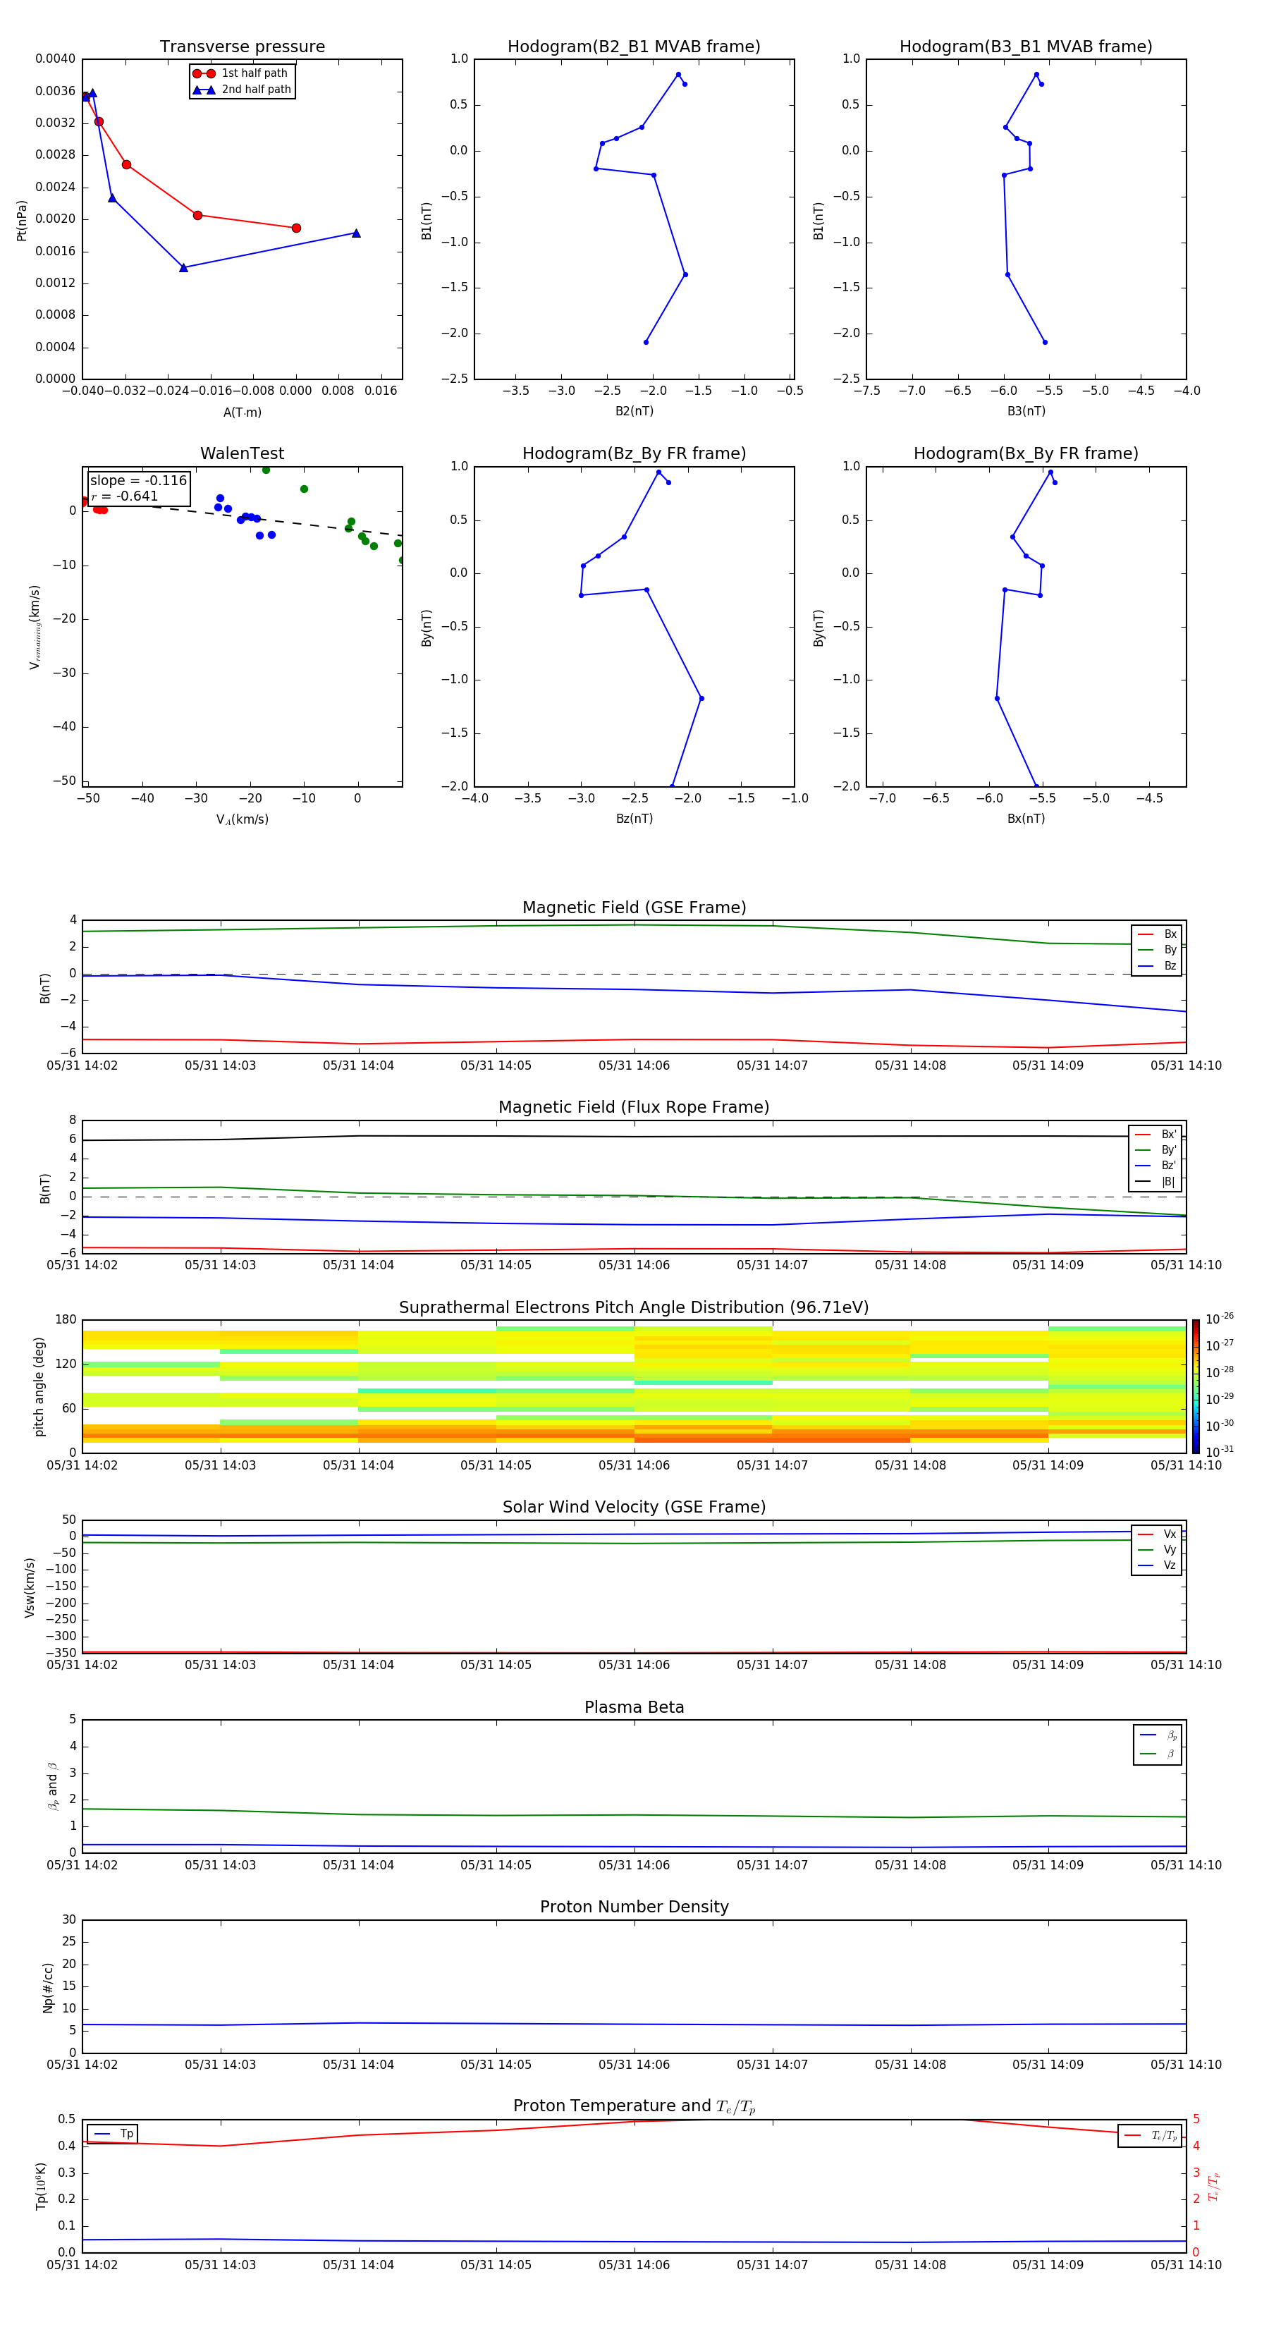Click the 'V_A(km/s)' x-axis label

(242, 819)
